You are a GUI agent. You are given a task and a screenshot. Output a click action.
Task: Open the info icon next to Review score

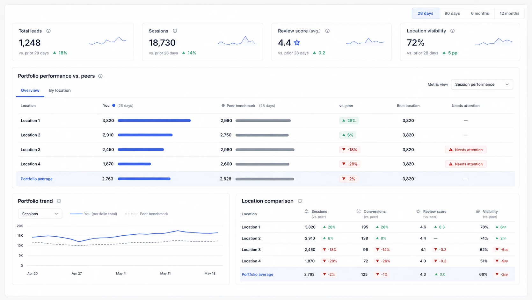pyautogui.click(x=327, y=31)
